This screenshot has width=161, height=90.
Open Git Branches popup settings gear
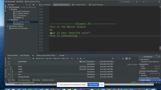coord(159,57)
